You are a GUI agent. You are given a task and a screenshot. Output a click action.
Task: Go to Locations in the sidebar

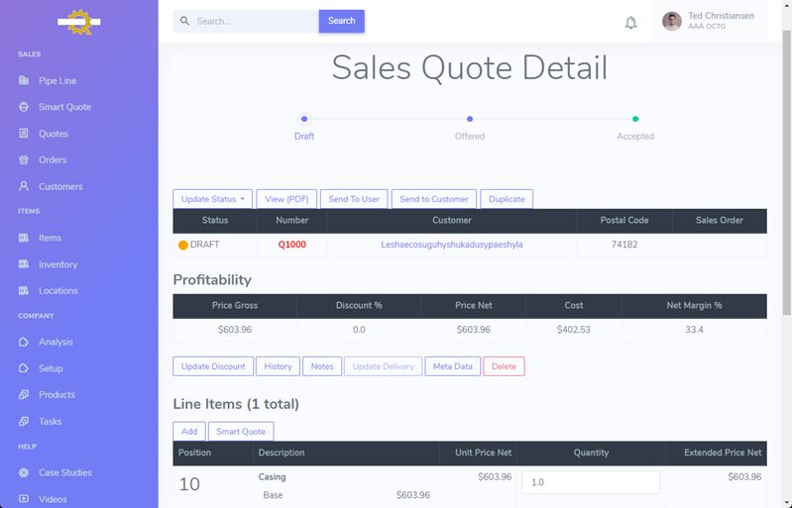[57, 291]
